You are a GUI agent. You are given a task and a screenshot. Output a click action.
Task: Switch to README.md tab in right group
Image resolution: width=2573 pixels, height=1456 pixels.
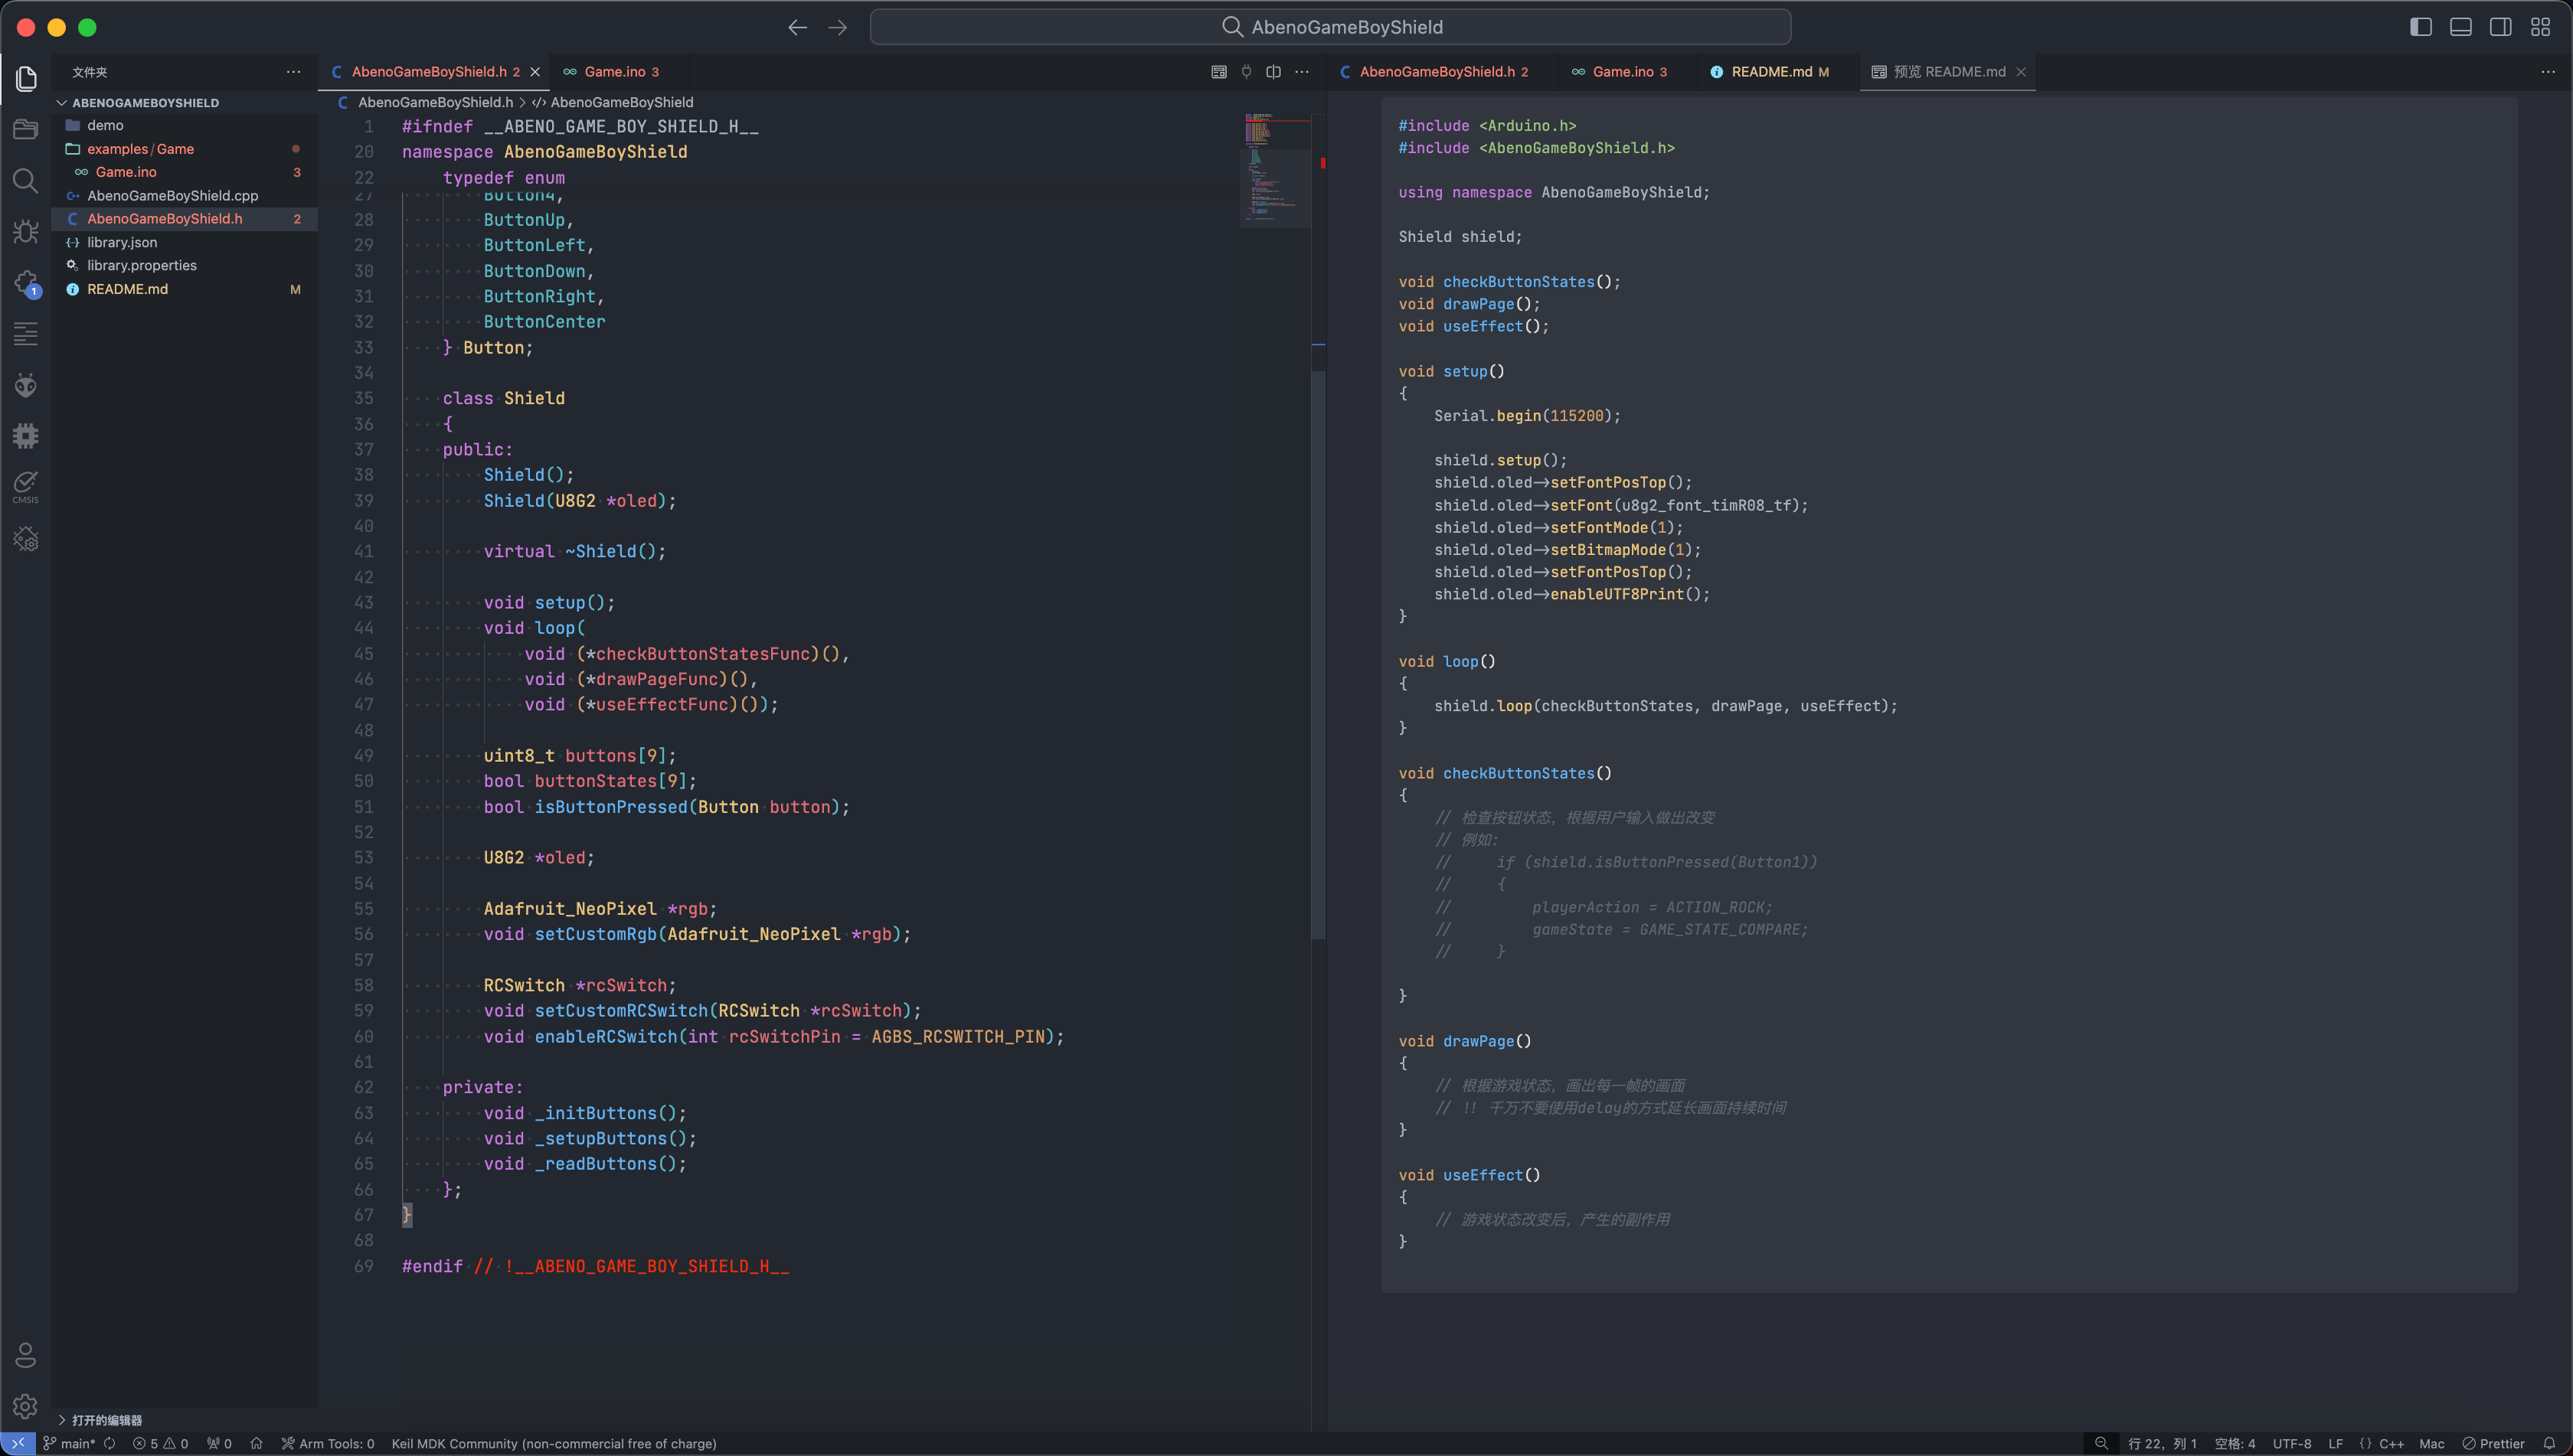(1770, 72)
